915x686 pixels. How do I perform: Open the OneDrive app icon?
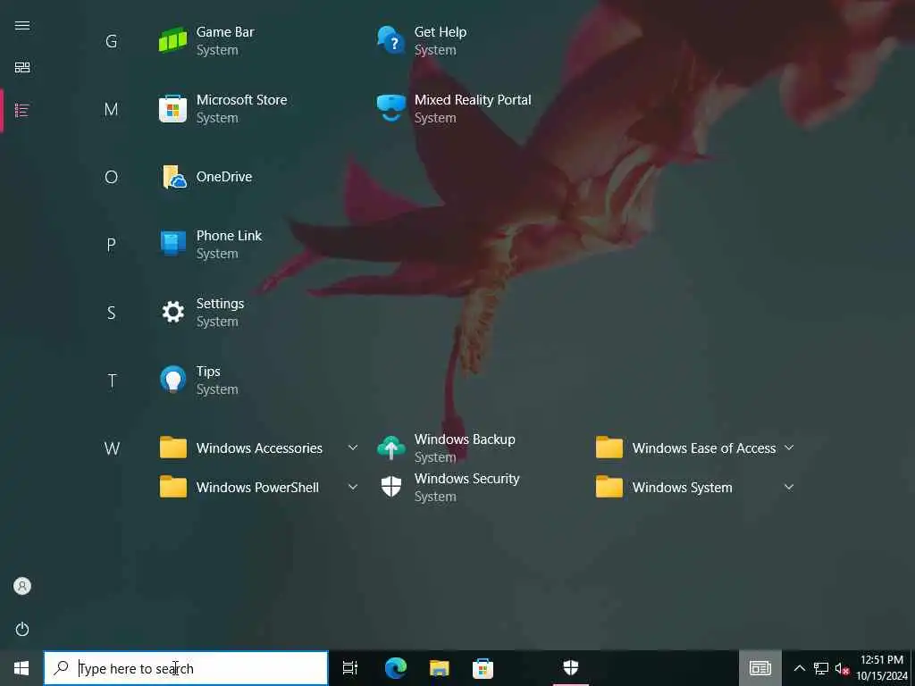174,177
